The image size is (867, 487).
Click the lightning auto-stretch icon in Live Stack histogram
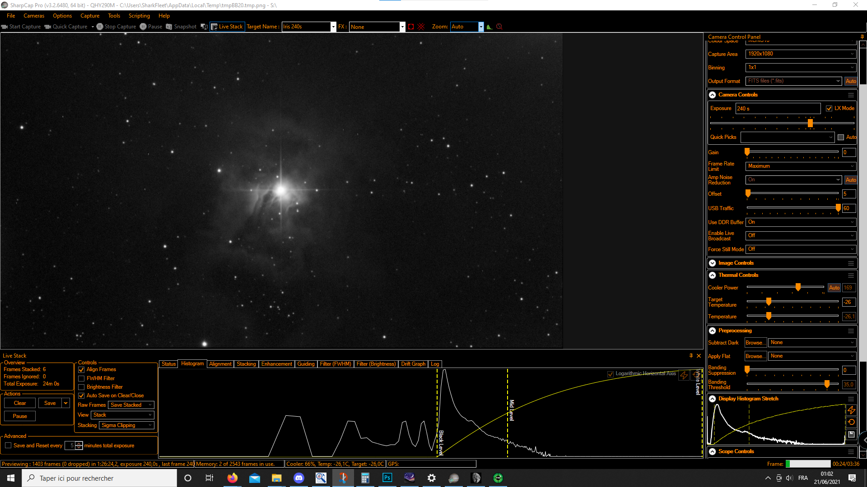click(x=684, y=375)
